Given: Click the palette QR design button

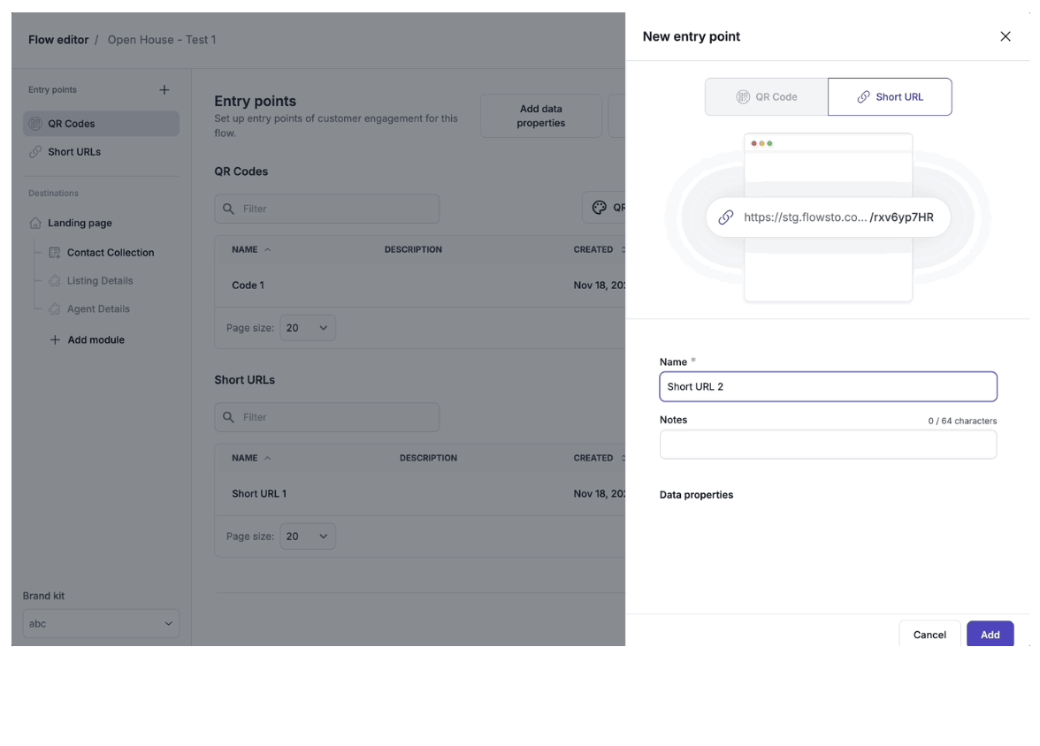Looking at the screenshot, I should tap(604, 208).
